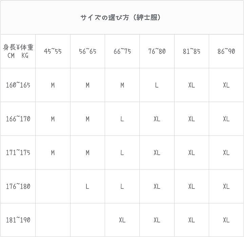Select the 身長¥体重 CM KG header cell
This screenshot has width=244, height=237.
click(x=18, y=51)
